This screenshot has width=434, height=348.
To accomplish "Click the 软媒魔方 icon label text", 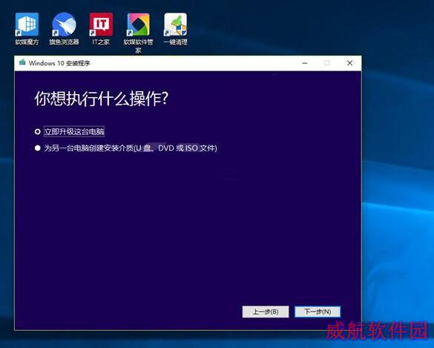I will (27, 42).
